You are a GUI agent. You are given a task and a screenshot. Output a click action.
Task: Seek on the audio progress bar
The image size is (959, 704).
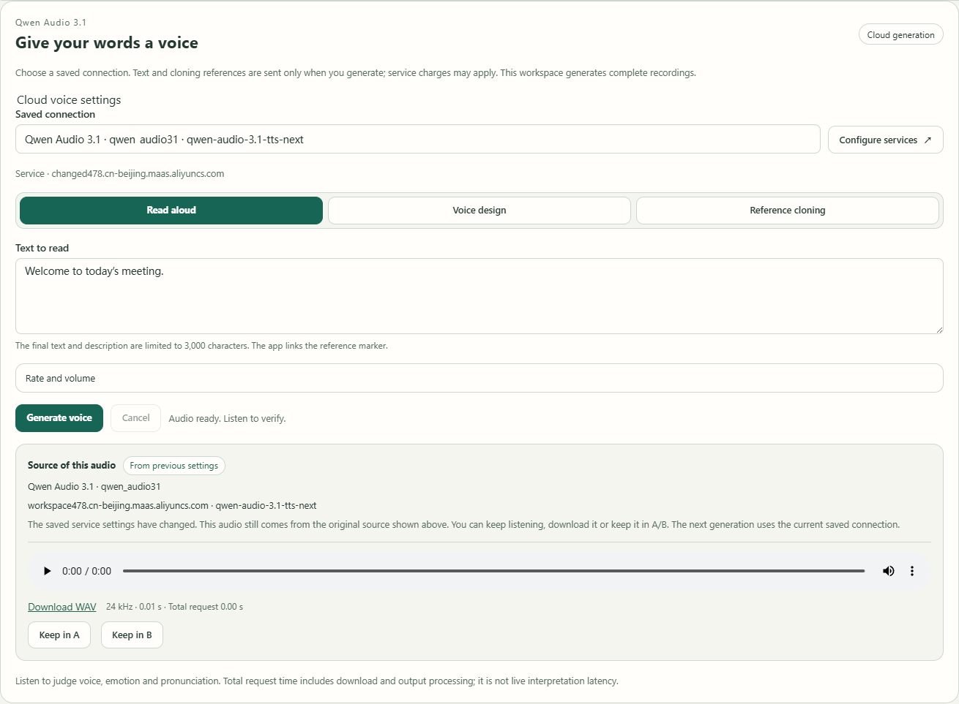point(493,571)
